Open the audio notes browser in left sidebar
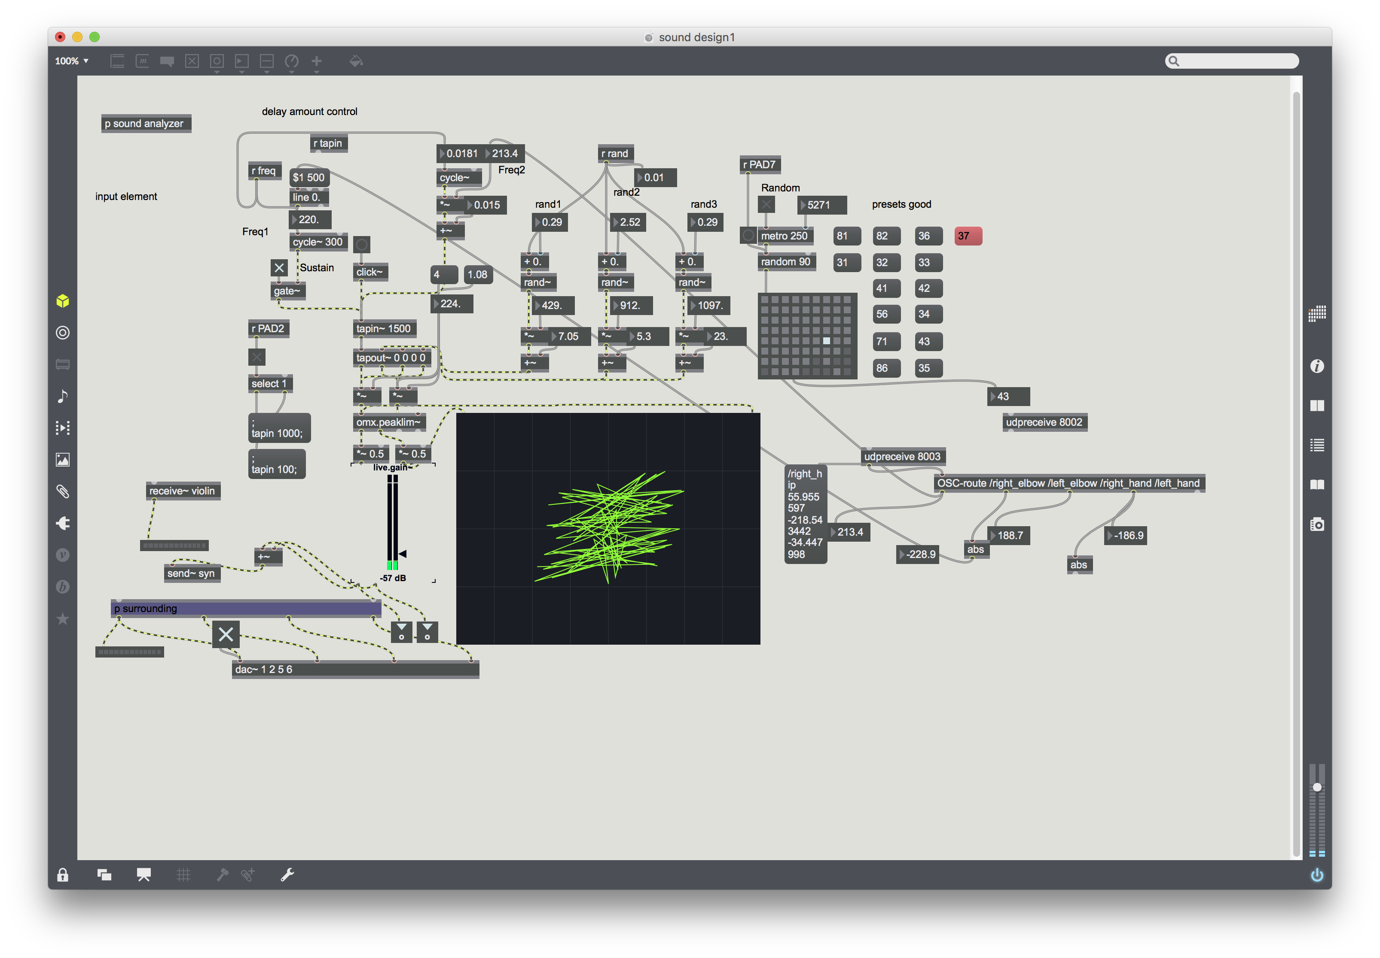 [x=62, y=396]
